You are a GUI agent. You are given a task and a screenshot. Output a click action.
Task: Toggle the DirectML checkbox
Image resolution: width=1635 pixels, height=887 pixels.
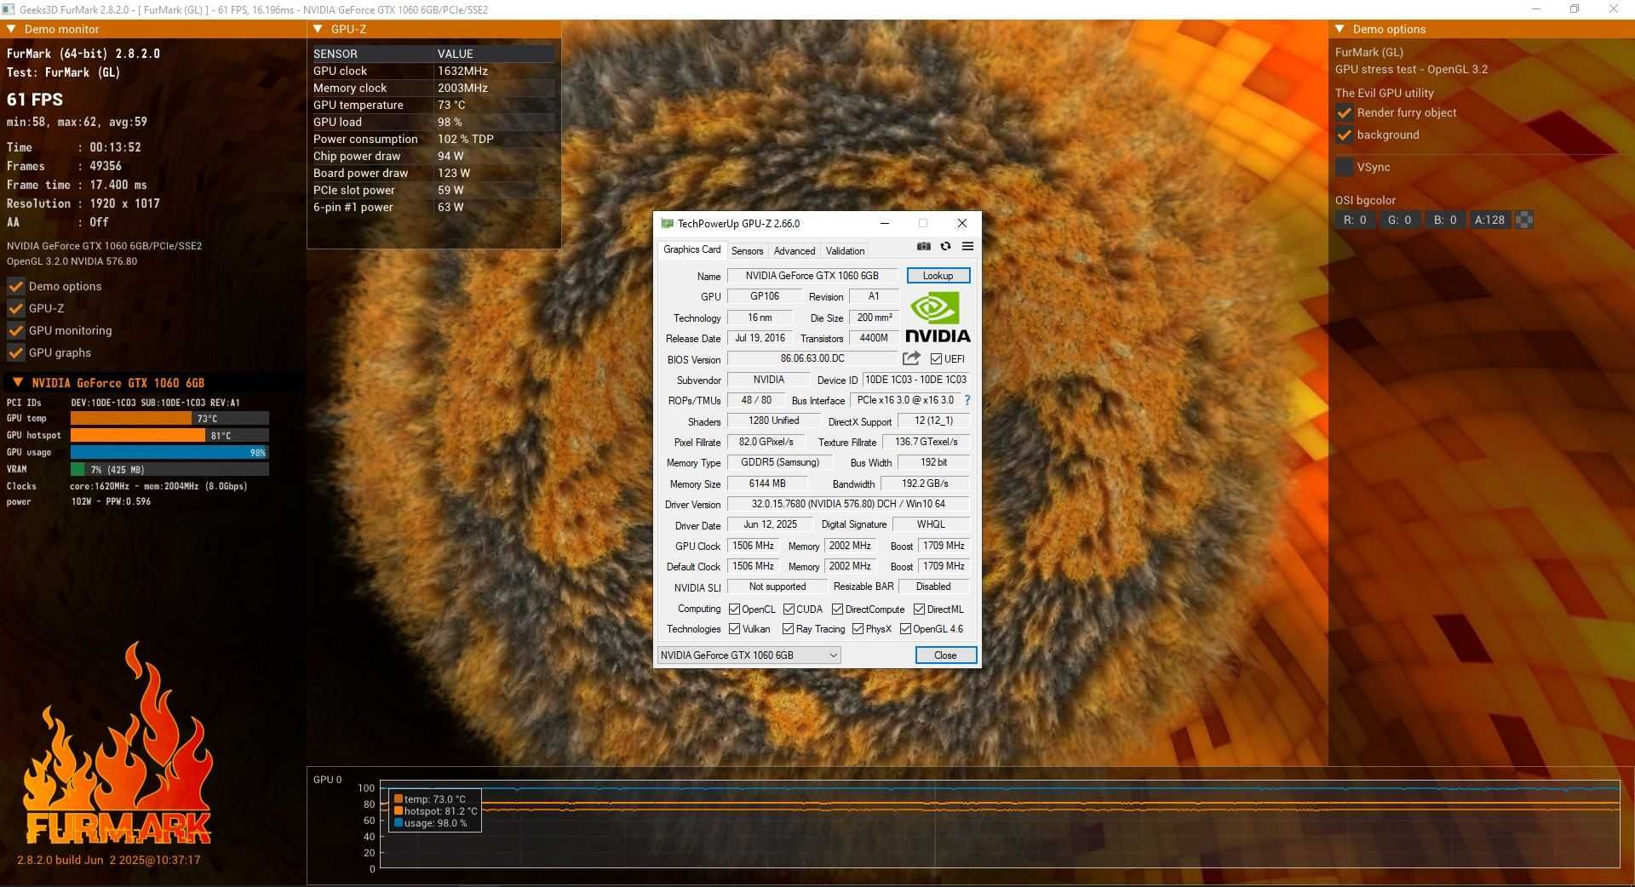tap(919, 609)
